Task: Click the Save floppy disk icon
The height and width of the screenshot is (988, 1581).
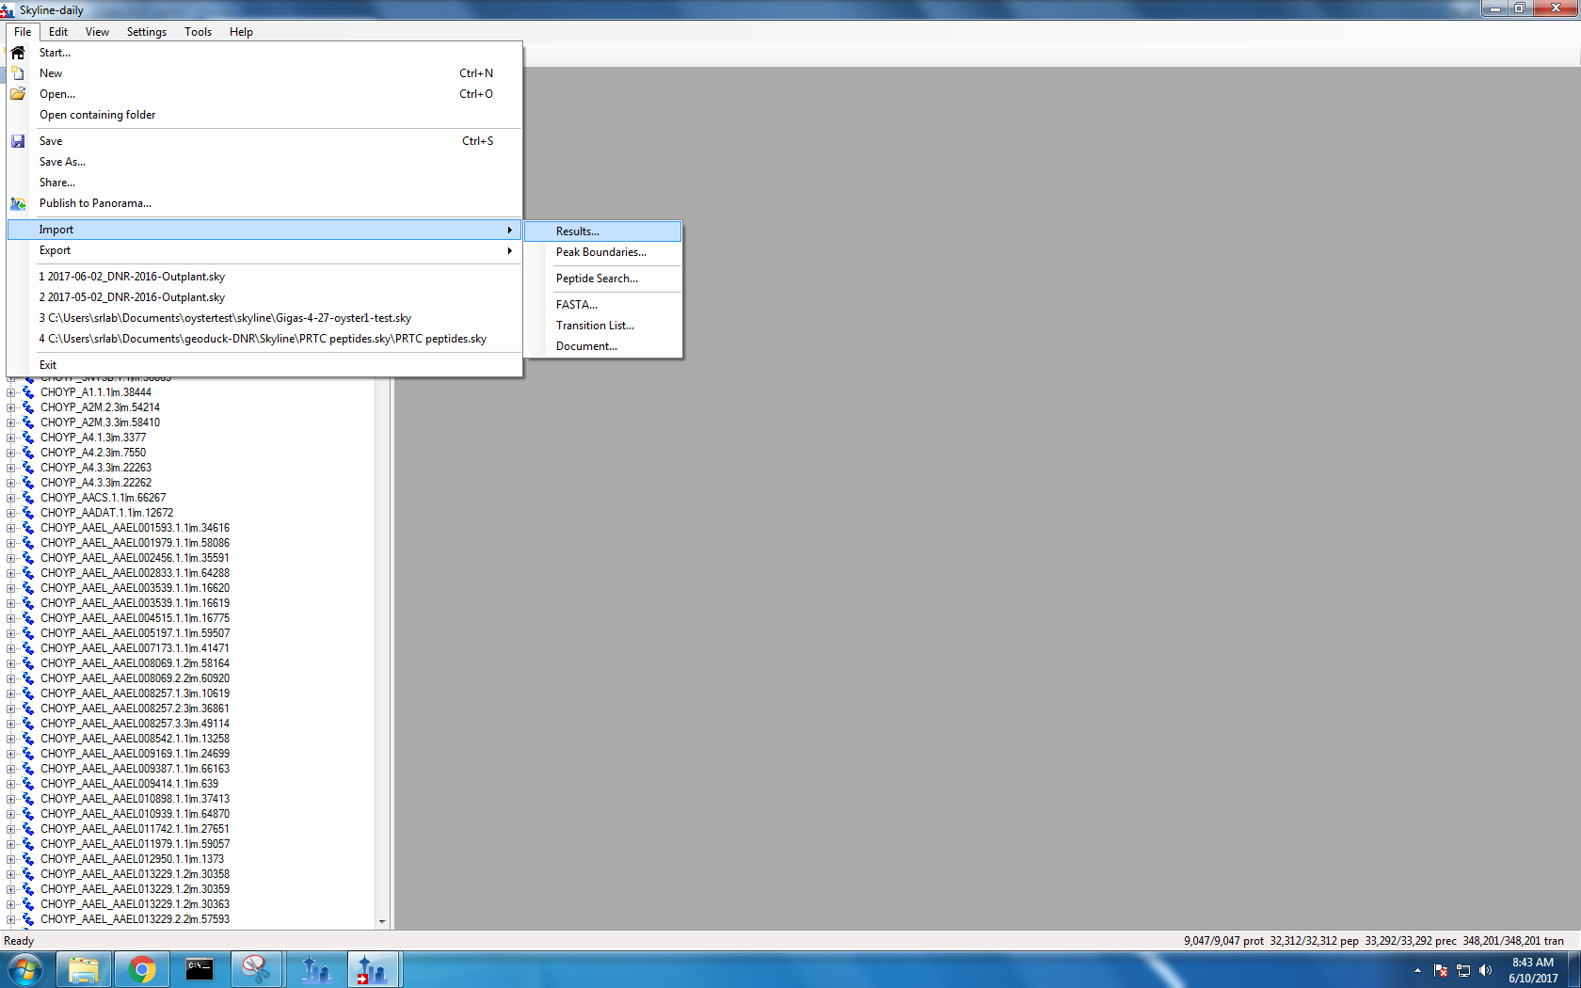Action: [x=18, y=141]
